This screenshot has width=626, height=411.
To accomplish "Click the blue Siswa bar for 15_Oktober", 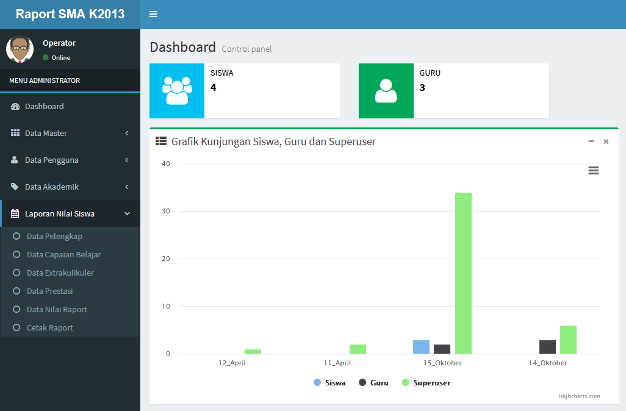I will click(x=421, y=347).
